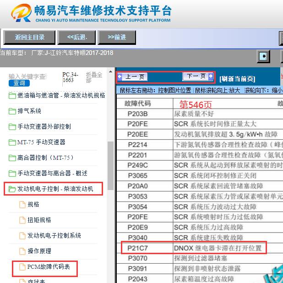The width and height of the screenshot is (283, 283).
Task: Click the sidebar vertical scrollbar thumb
Action: tap(110, 166)
